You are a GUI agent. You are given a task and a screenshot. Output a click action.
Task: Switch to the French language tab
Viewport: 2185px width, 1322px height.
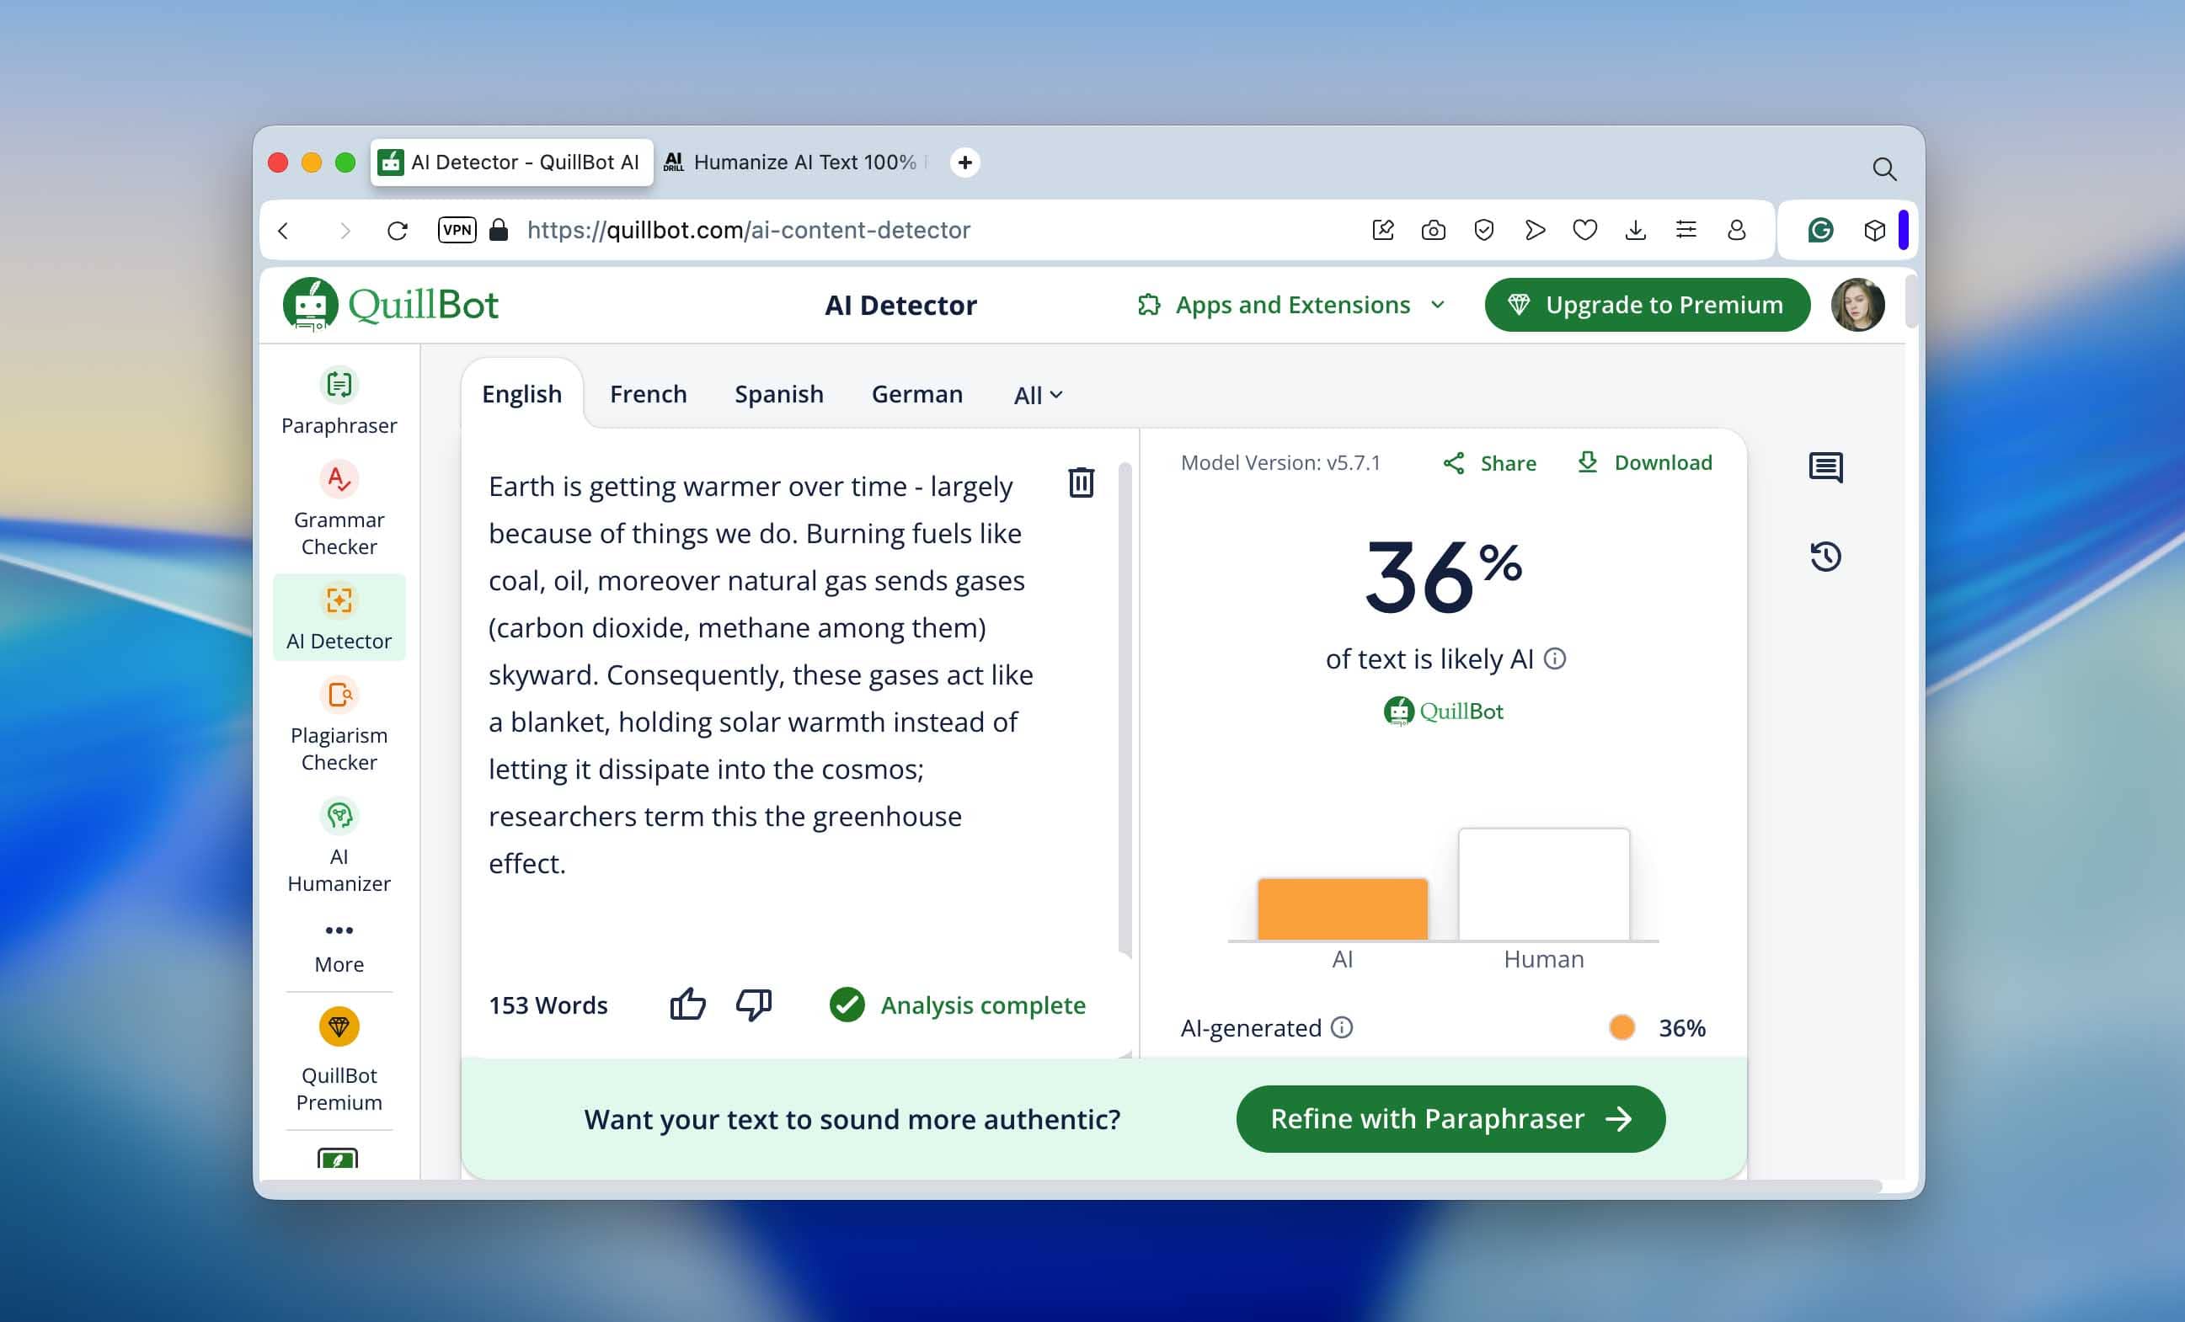pos(648,394)
